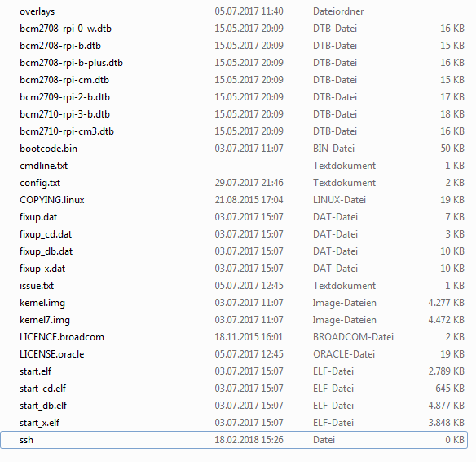Viewport: 476px width, 462px height.
Task: Select kernel.img file
Action: point(42,303)
